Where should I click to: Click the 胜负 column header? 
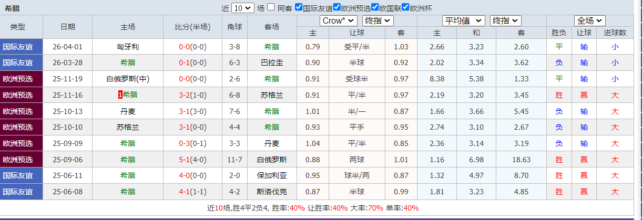click(559, 33)
